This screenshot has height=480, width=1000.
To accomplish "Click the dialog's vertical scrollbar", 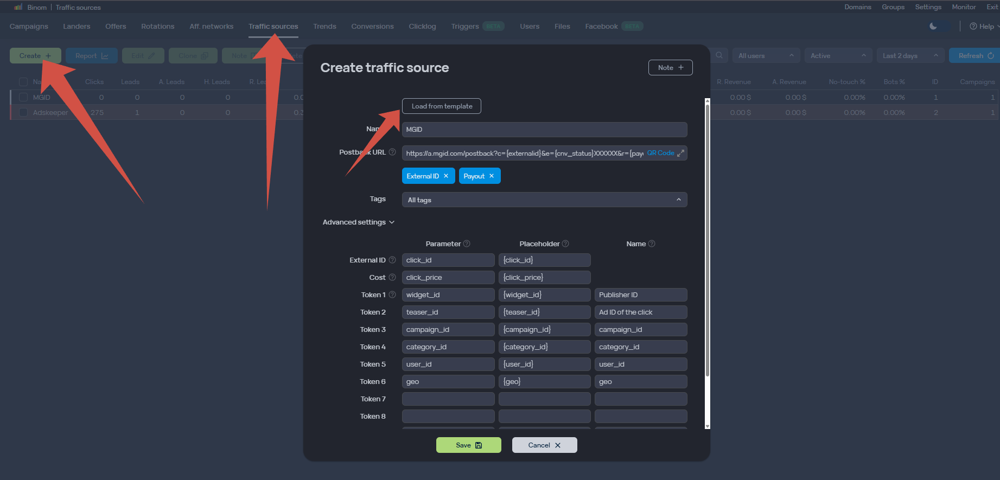I will (707, 239).
